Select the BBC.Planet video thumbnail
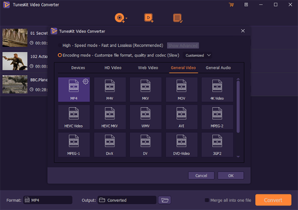298x210 pixels. coord(15,84)
